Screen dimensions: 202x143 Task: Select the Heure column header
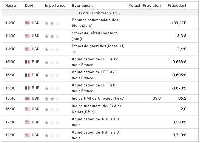click(11, 6)
